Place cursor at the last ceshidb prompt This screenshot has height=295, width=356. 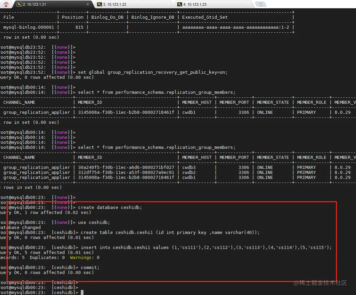point(82,293)
